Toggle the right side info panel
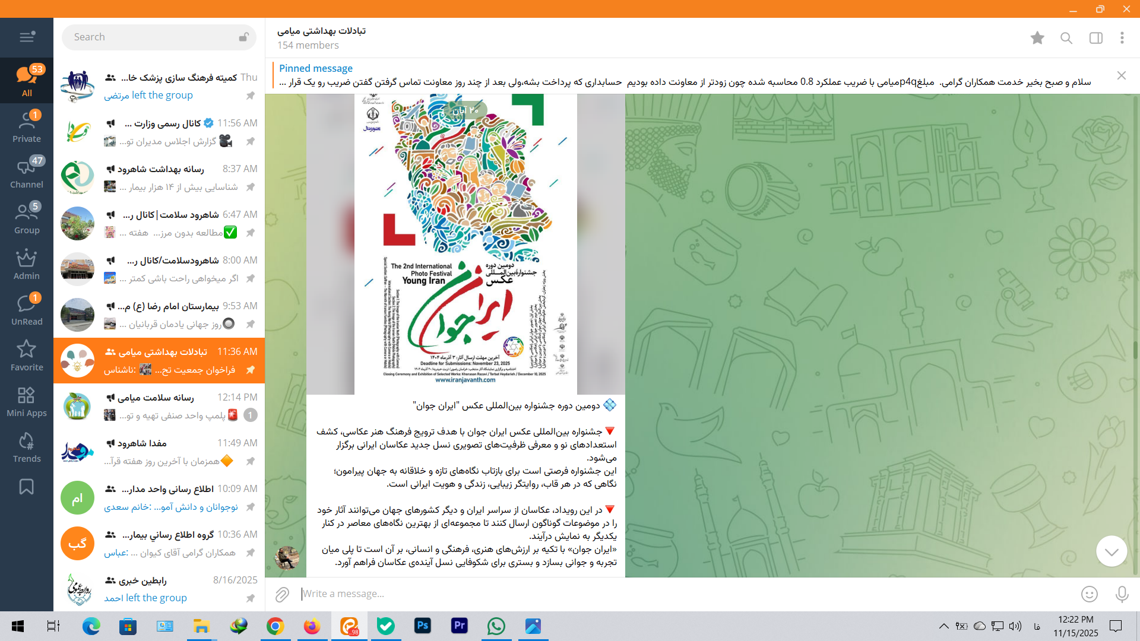Image resolution: width=1140 pixels, height=641 pixels. (1096, 38)
